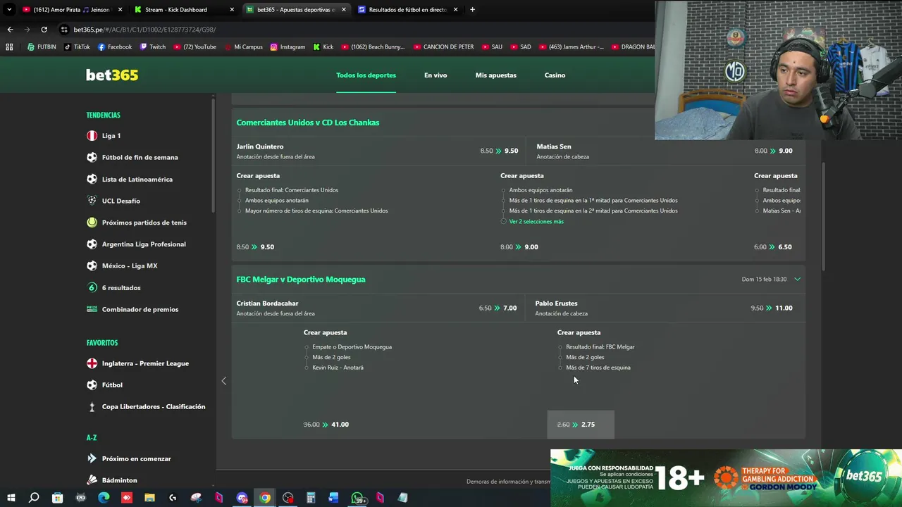The height and width of the screenshot is (507, 902).
Task: Close the bet365 browser tab
Action: 343,10
